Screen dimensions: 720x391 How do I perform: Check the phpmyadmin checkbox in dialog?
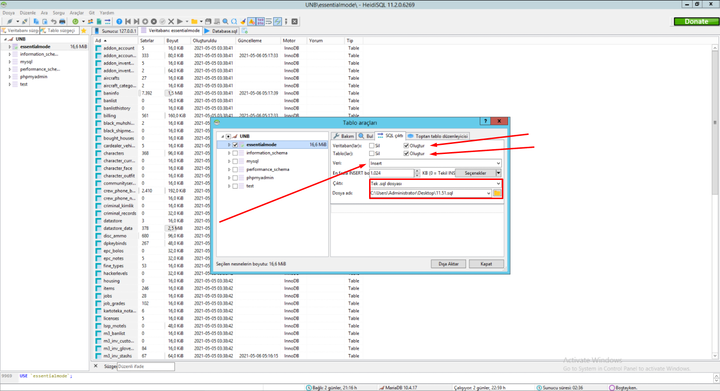(235, 178)
